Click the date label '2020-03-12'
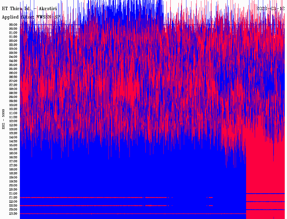The image size is (287, 219). (271, 9)
